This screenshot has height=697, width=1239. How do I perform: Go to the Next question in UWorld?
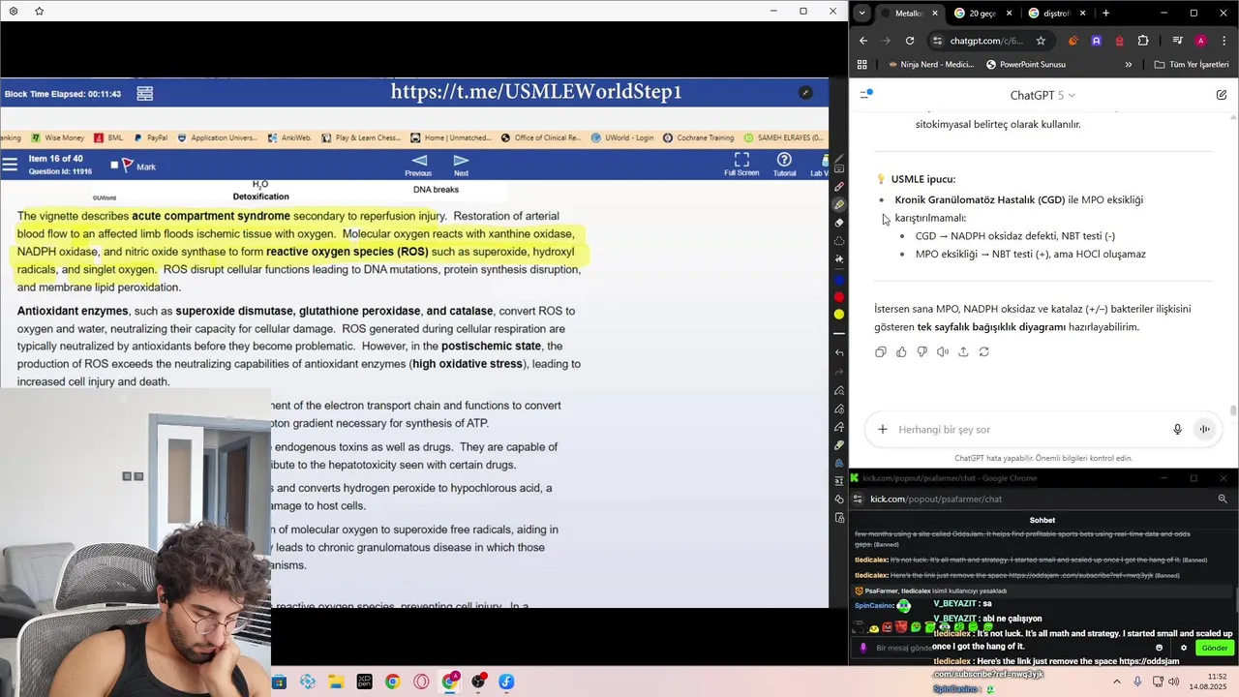461,166
